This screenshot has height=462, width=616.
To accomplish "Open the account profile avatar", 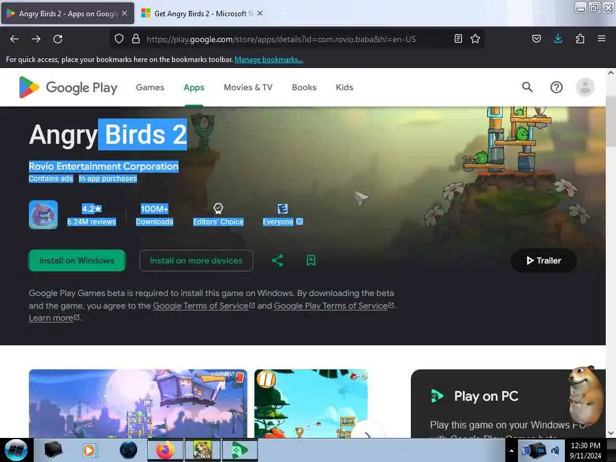I will [x=585, y=87].
